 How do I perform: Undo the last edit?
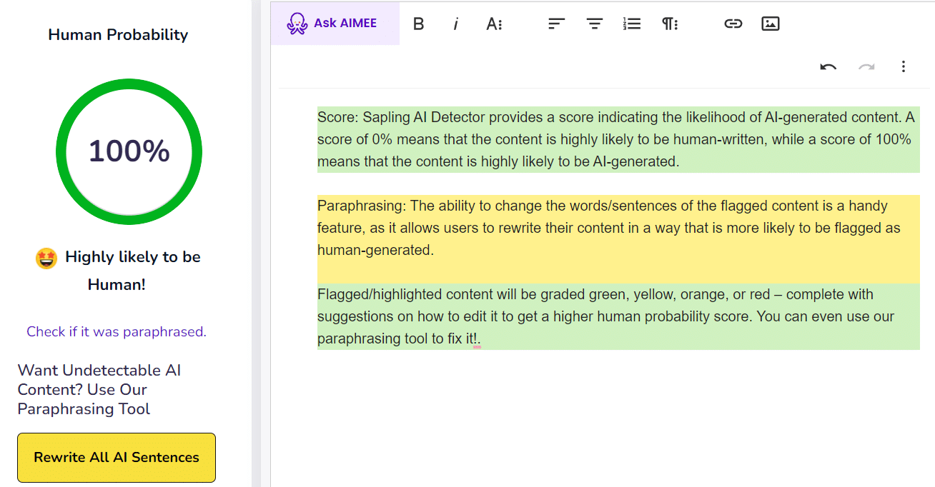pos(828,66)
